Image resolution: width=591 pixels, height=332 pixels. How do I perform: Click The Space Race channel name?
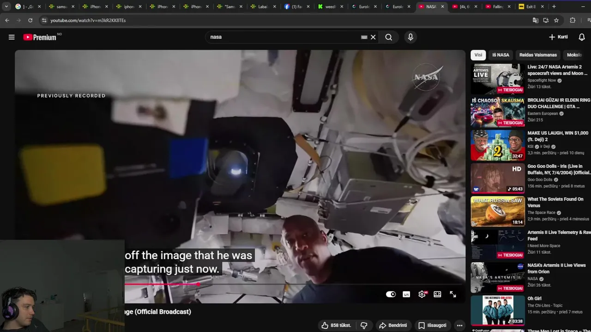coord(541,213)
